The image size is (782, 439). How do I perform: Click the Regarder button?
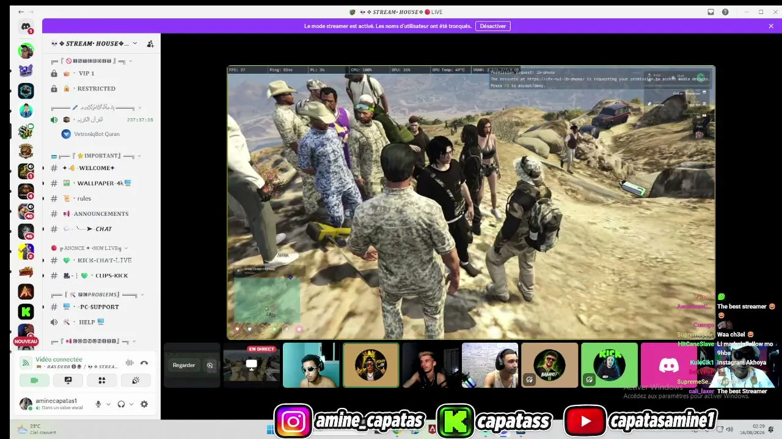tap(184, 365)
